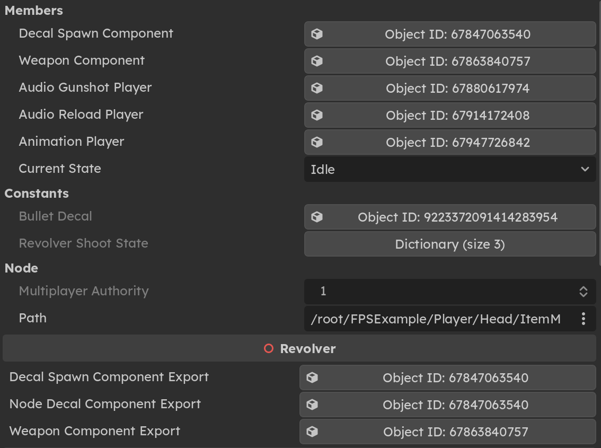
Task: Open the Revolver Shoot State dictionary
Action: (449, 244)
